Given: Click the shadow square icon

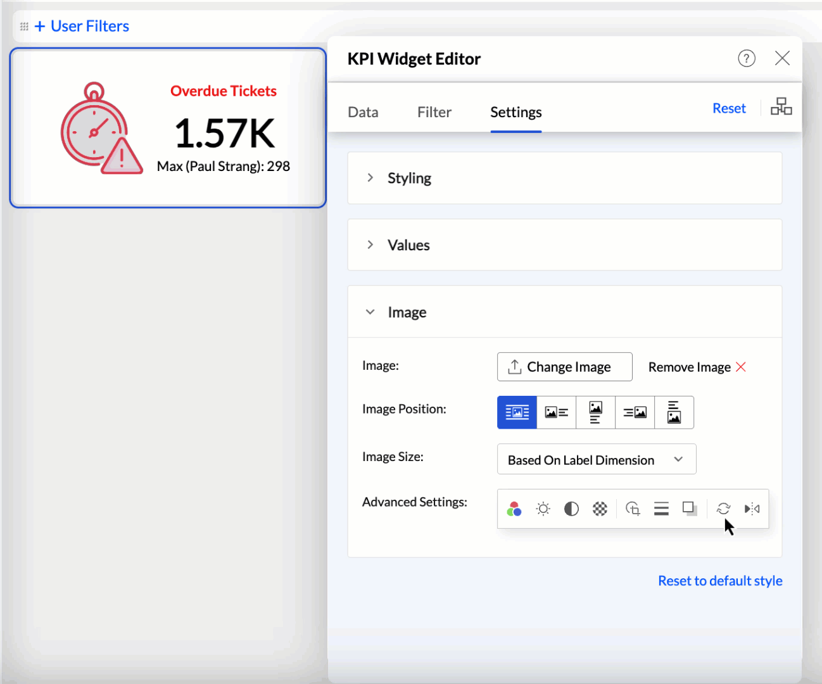Looking at the screenshot, I should pyautogui.click(x=690, y=509).
